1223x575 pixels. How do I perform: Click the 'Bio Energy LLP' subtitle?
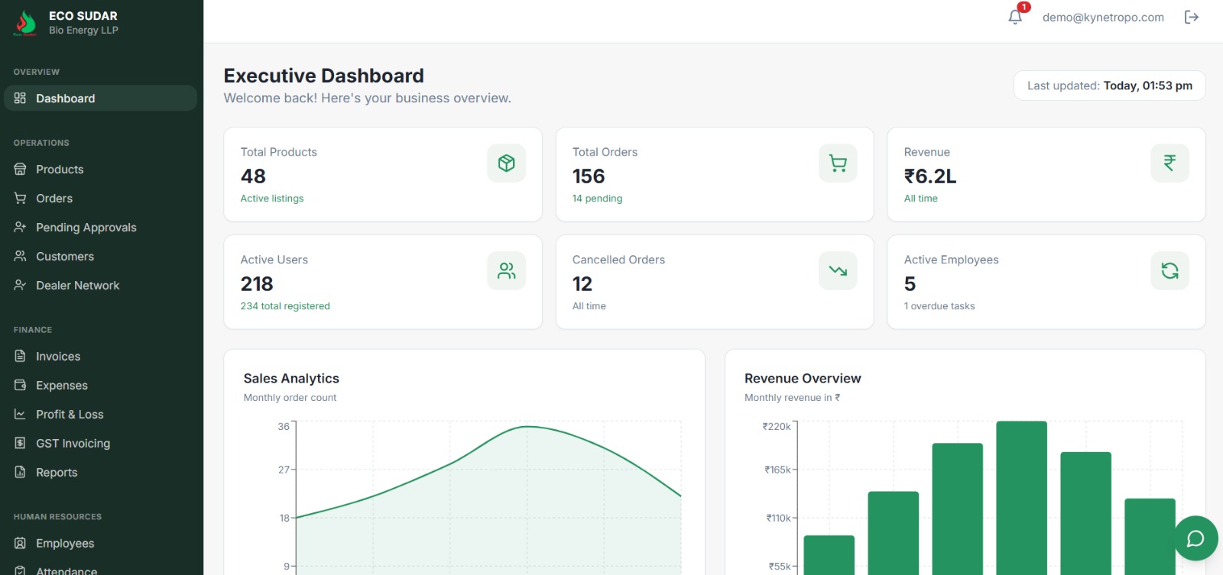point(83,31)
